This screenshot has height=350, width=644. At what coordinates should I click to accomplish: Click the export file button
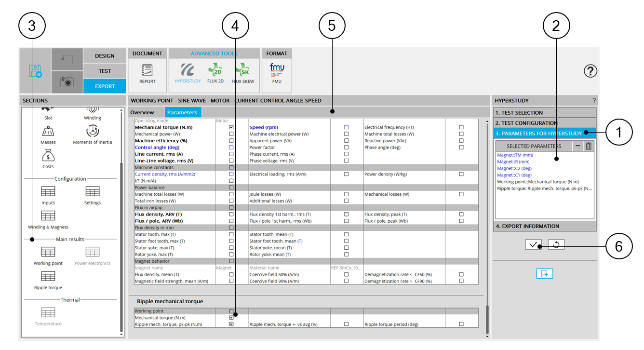[544, 274]
